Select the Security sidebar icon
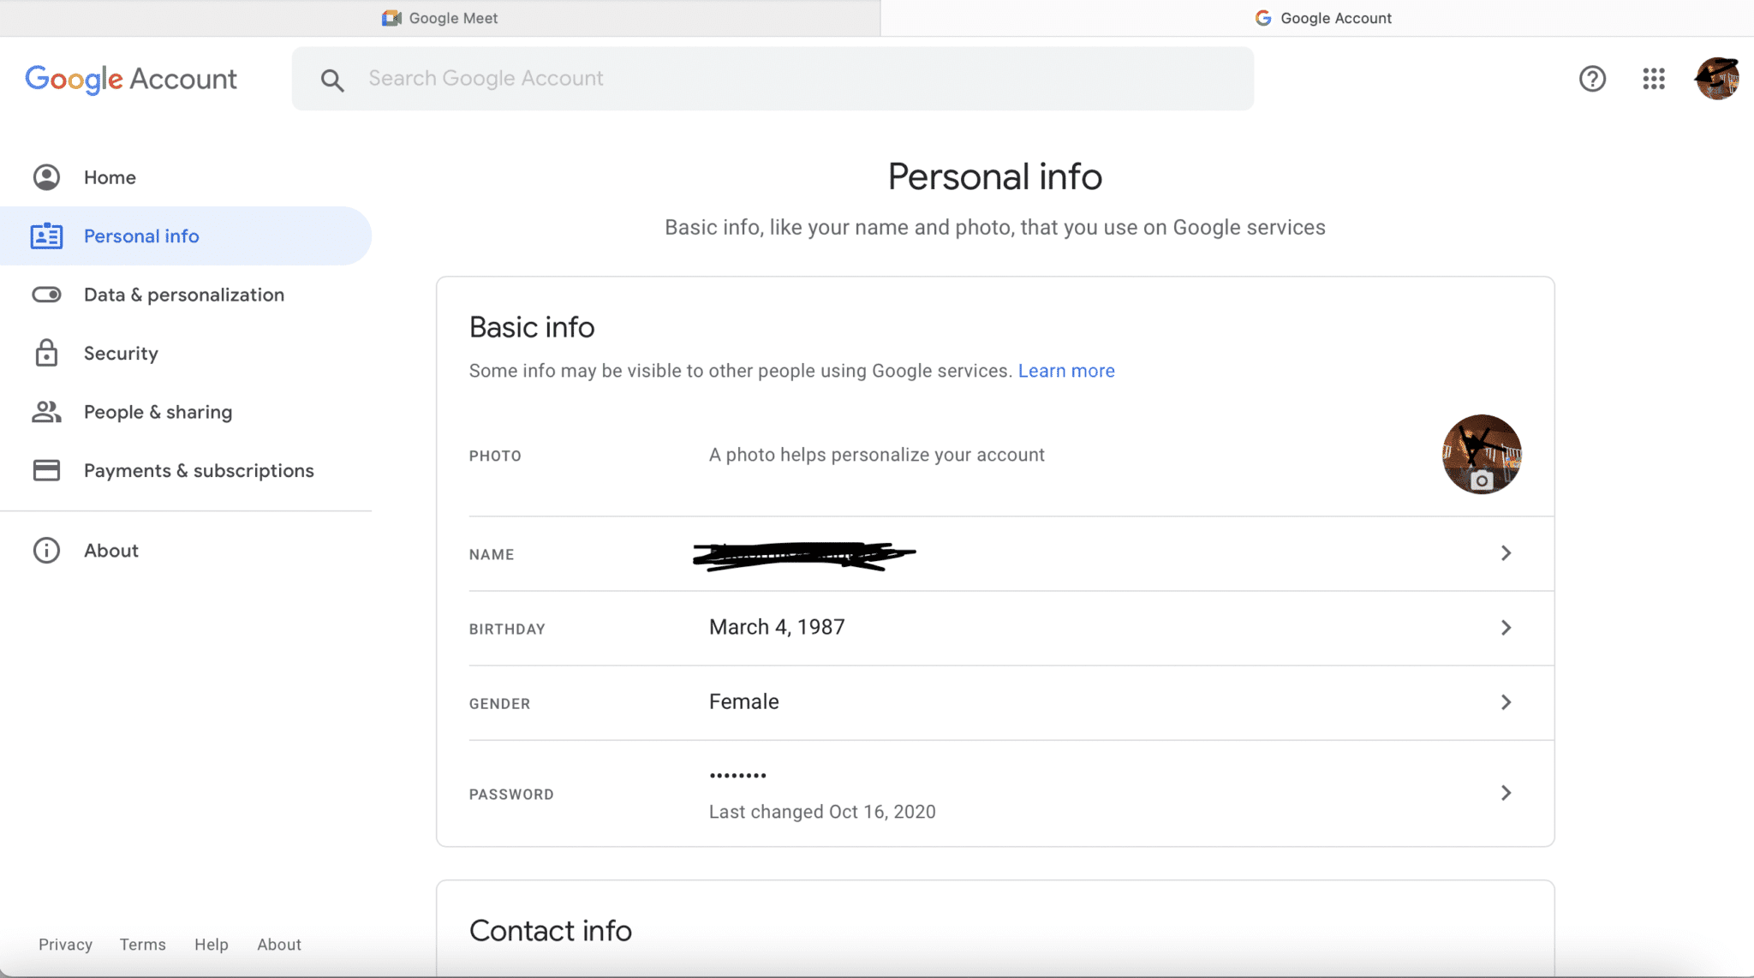The image size is (1754, 978). 45,352
